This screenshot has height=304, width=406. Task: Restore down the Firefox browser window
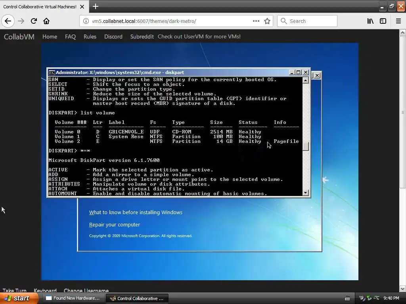coord(391,6)
